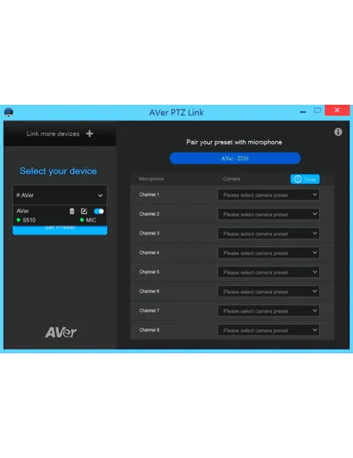Open Channel 1 camera preset dropdown
The image size is (353, 458).
point(269,195)
